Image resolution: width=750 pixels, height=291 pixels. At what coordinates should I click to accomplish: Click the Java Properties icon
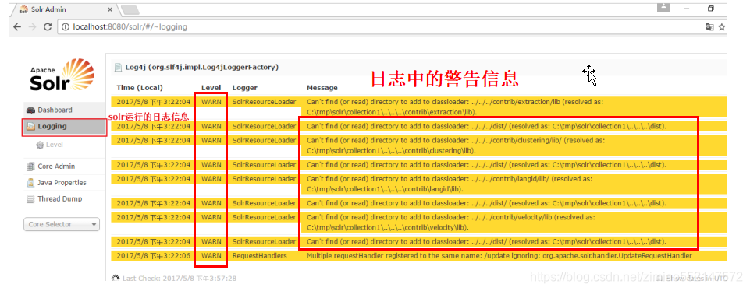(x=30, y=183)
